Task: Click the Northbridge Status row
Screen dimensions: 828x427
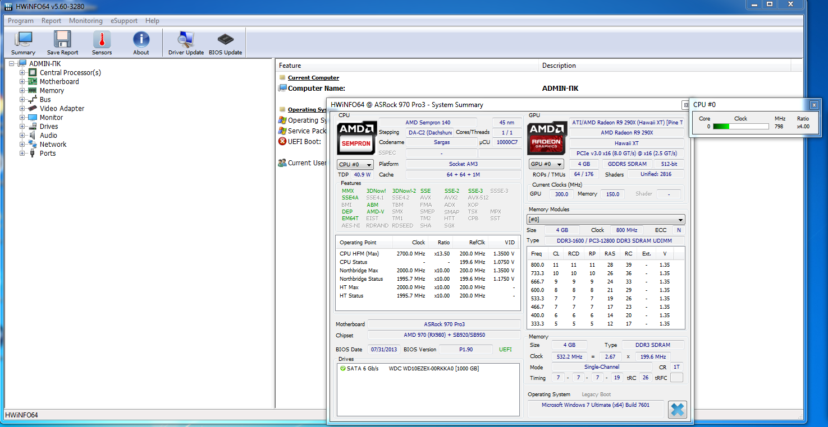Action: [427, 279]
